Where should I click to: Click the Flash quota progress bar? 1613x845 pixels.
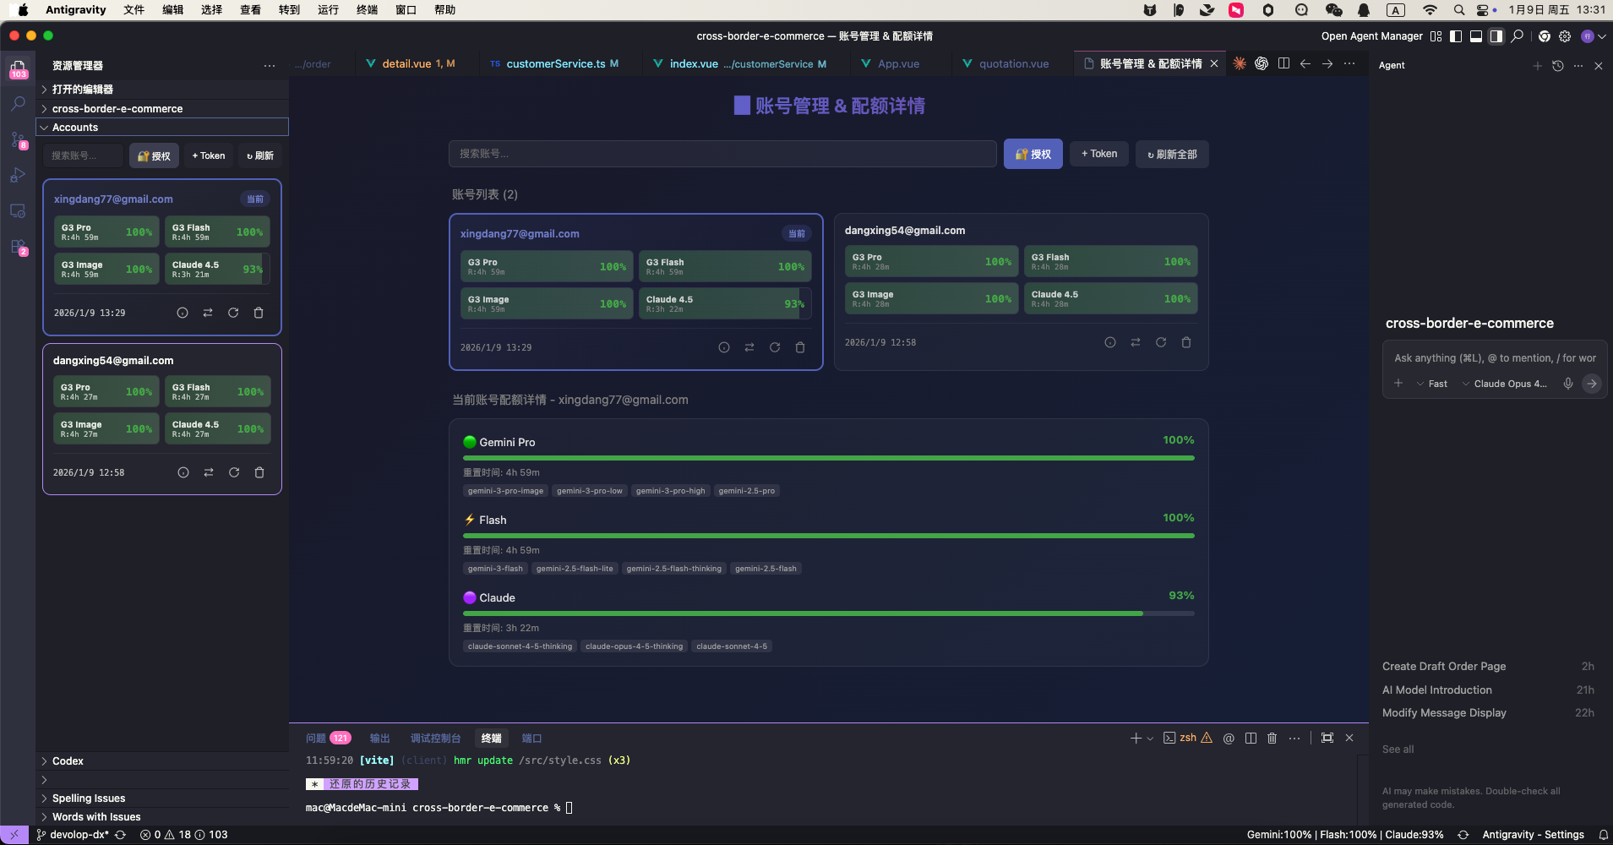829,536
